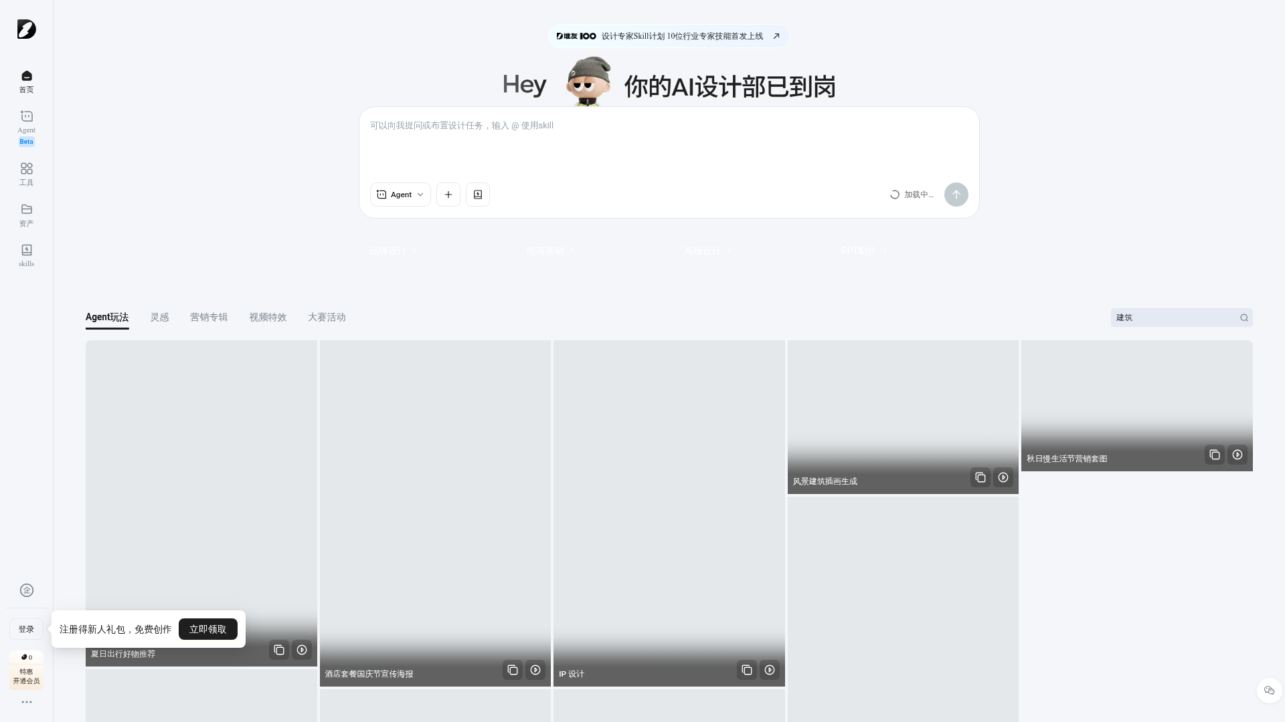This screenshot has width=1285, height=722.
Task: Play the 酒店套餐国庆节宣传海报 card
Action: click(x=535, y=670)
